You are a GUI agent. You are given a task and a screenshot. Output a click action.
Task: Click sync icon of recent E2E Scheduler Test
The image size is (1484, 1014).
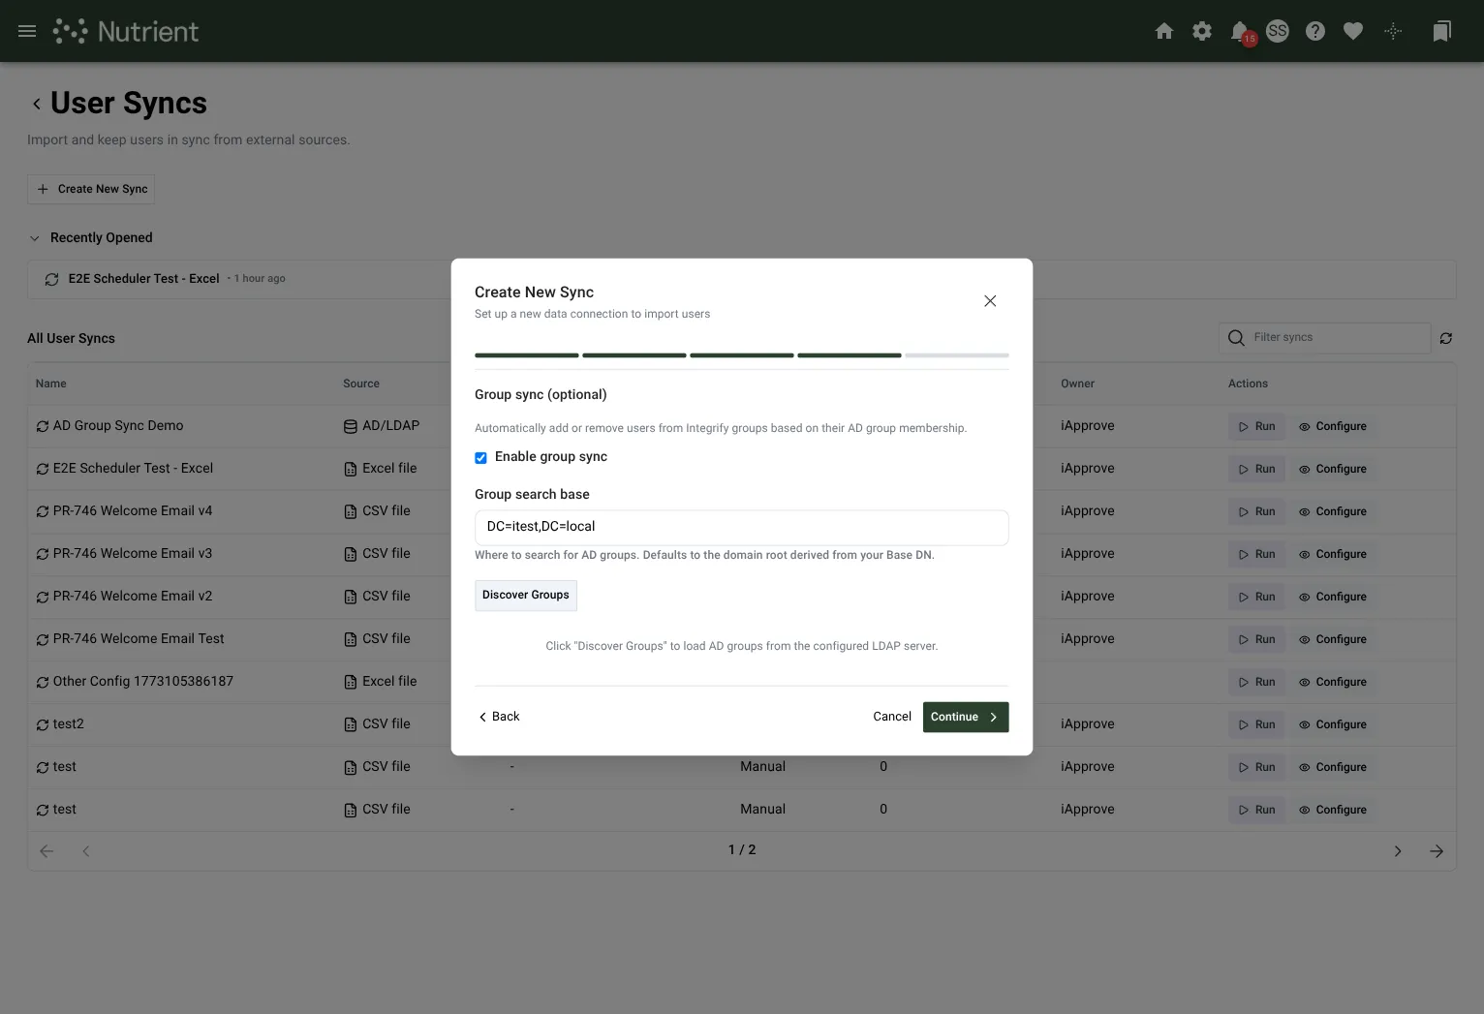pyautogui.click(x=52, y=279)
